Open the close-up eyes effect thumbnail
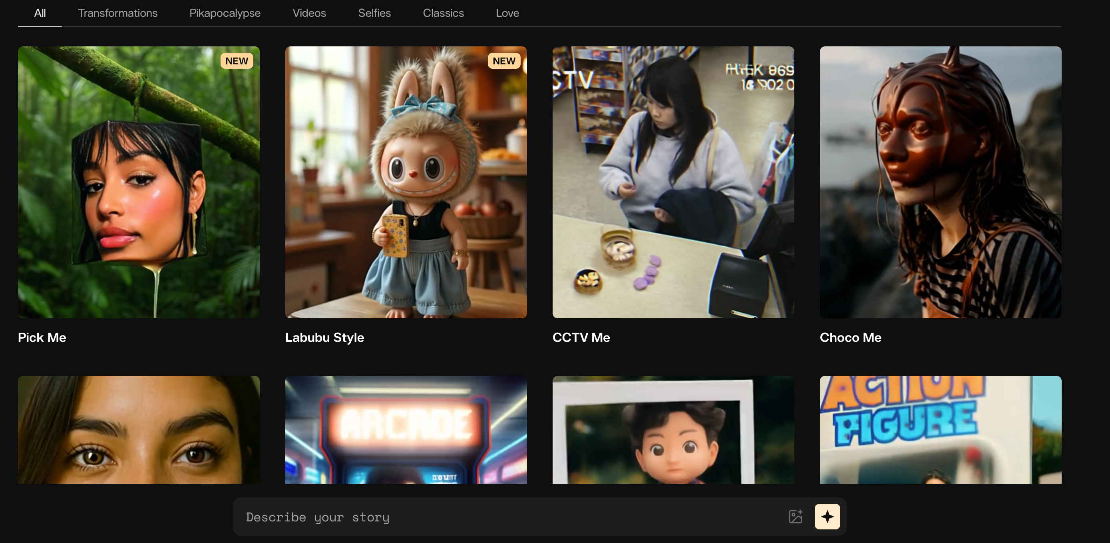 click(x=139, y=429)
